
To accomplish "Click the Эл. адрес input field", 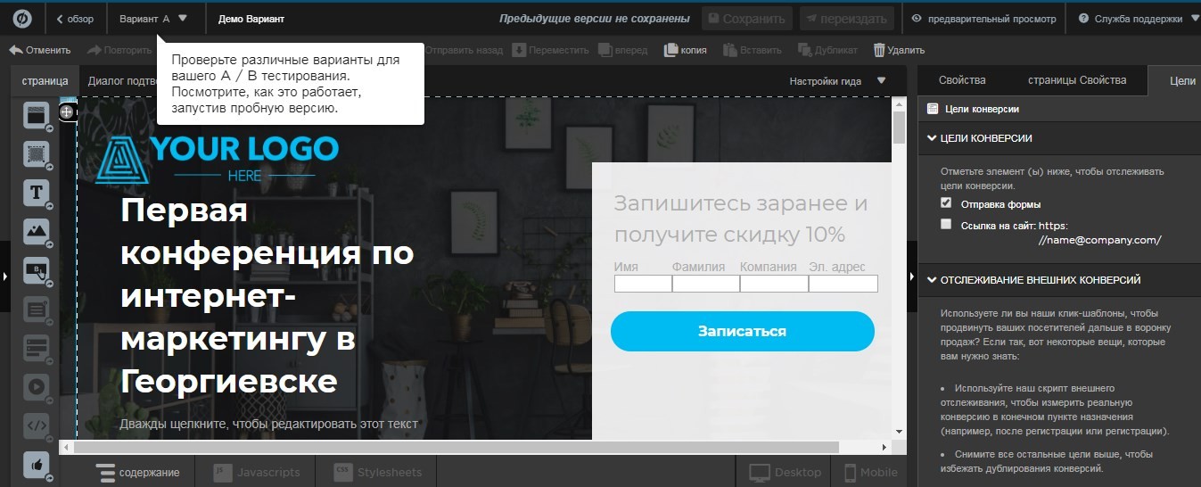I will [x=843, y=284].
